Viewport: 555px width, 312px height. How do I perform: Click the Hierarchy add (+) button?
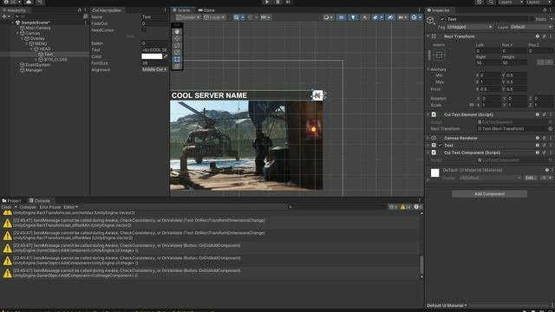(x=4, y=16)
